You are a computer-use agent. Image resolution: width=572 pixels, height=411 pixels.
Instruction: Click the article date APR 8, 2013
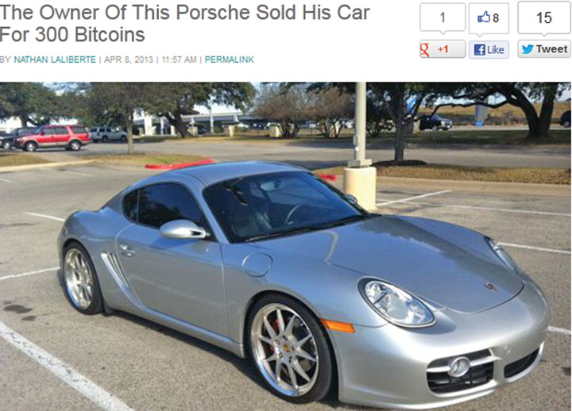pyautogui.click(x=129, y=60)
